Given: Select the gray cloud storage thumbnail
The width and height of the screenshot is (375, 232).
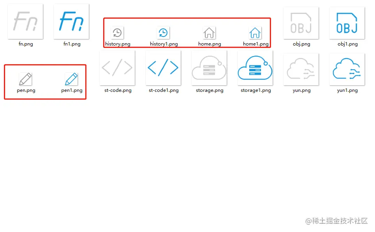Looking at the screenshot, I should [x=209, y=68].
